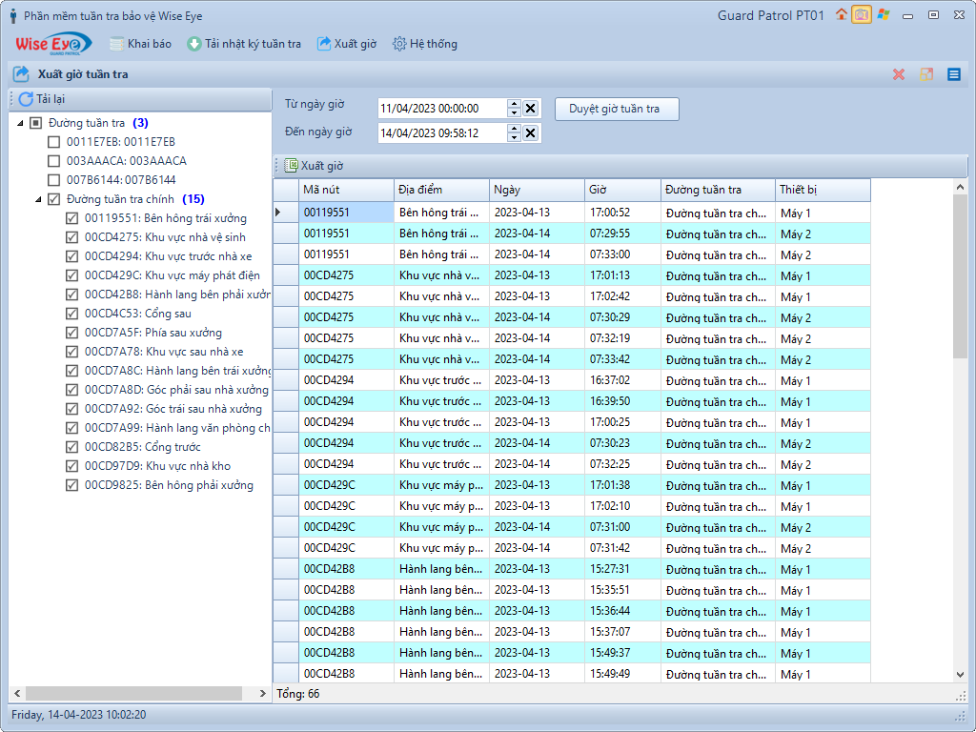The image size is (976, 732).
Task: Click the Tải lại refresh icon
Action: [x=26, y=99]
